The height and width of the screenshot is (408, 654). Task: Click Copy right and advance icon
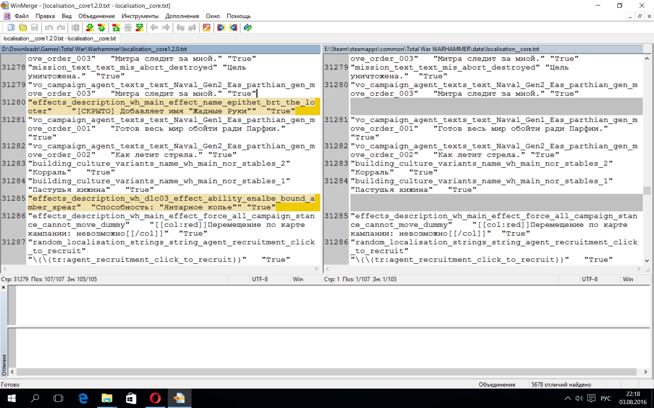point(181,28)
